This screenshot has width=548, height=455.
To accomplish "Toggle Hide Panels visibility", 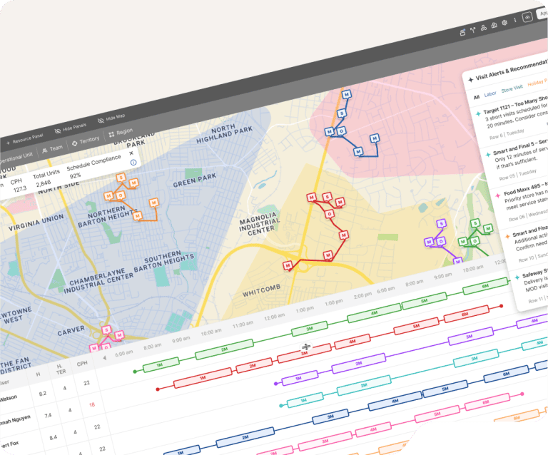I will 71,128.
